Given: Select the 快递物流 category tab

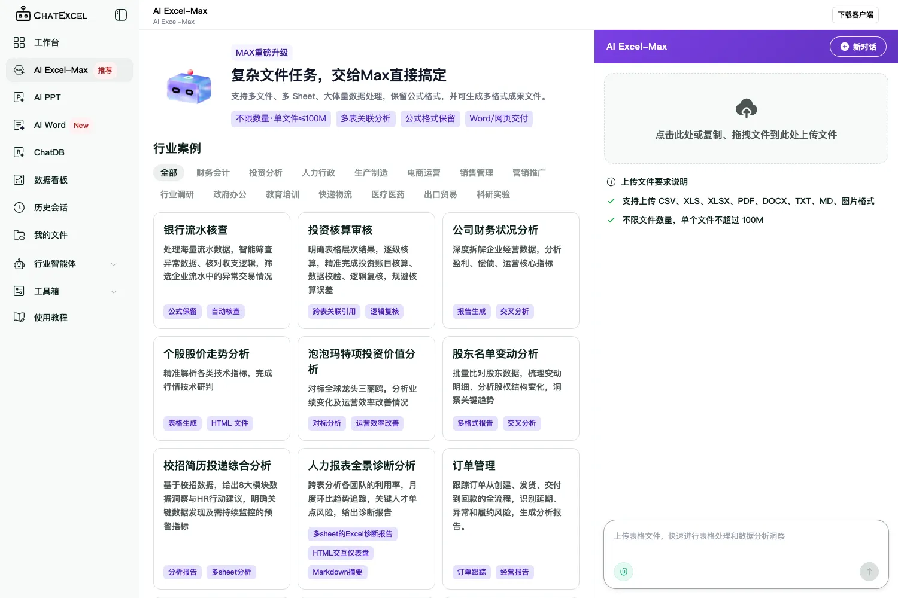Looking at the screenshot, I should pyautogui.click(x=335, y=194).
